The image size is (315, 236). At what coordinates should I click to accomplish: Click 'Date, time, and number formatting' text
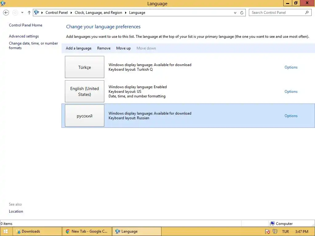click(x=137, y=96)
